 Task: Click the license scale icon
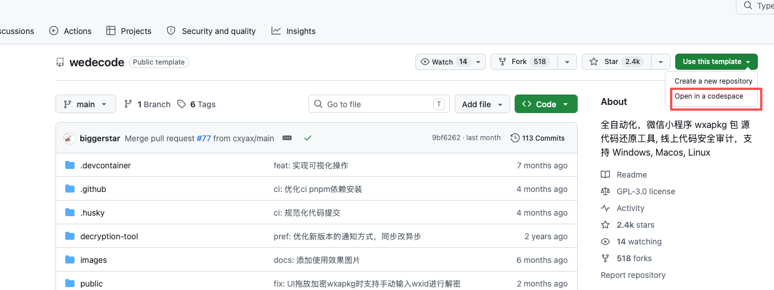605,191
